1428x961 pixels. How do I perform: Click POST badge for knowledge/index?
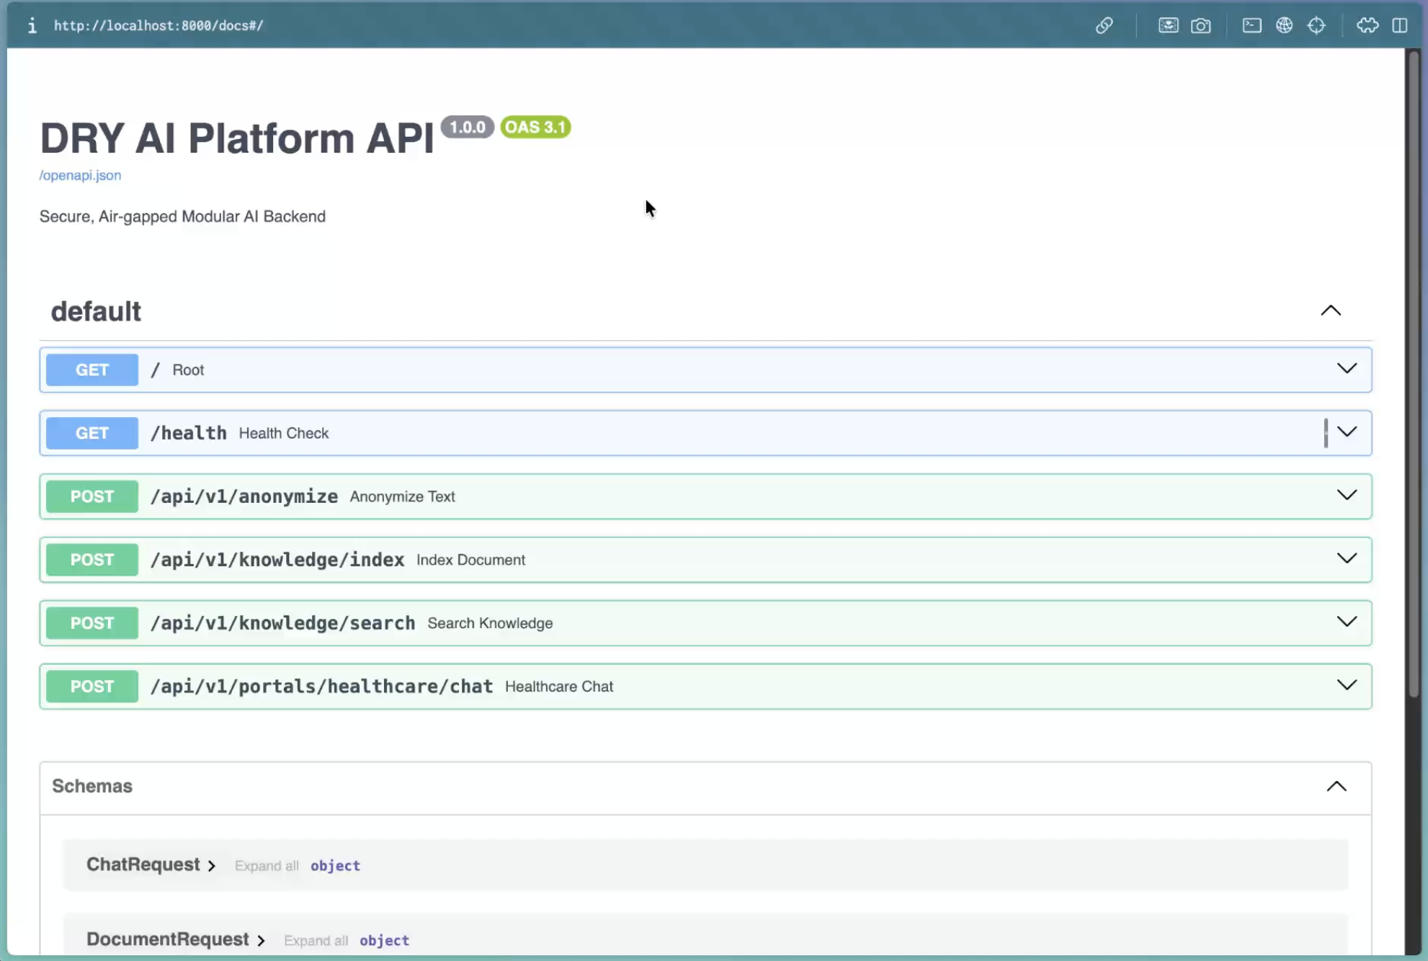(x=92, y=560)
